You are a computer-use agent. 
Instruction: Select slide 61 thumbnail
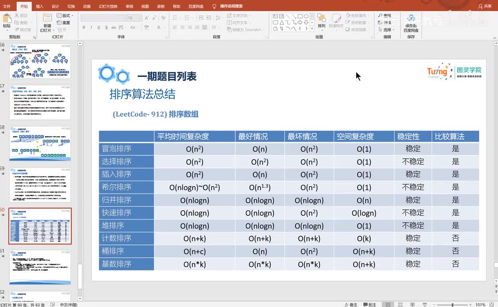[40, 267]
